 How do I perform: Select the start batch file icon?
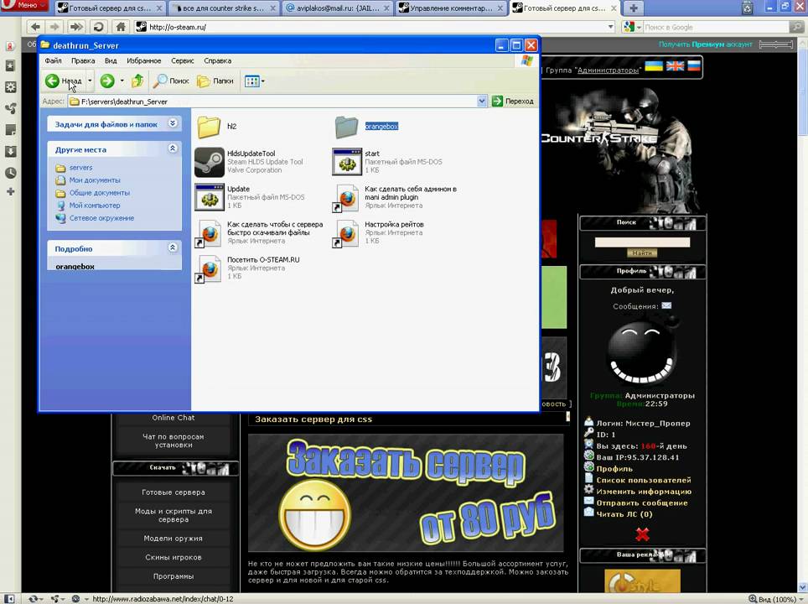click(347, 162)
